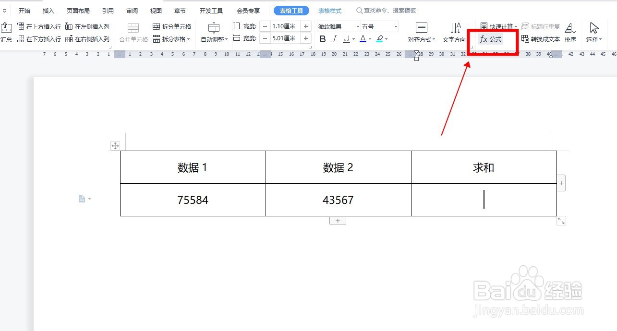Increase column width with plus button

click(306, 38)
